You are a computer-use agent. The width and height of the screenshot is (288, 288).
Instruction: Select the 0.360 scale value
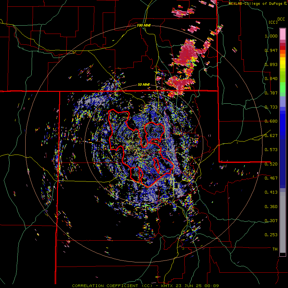(x=271, y=207)
